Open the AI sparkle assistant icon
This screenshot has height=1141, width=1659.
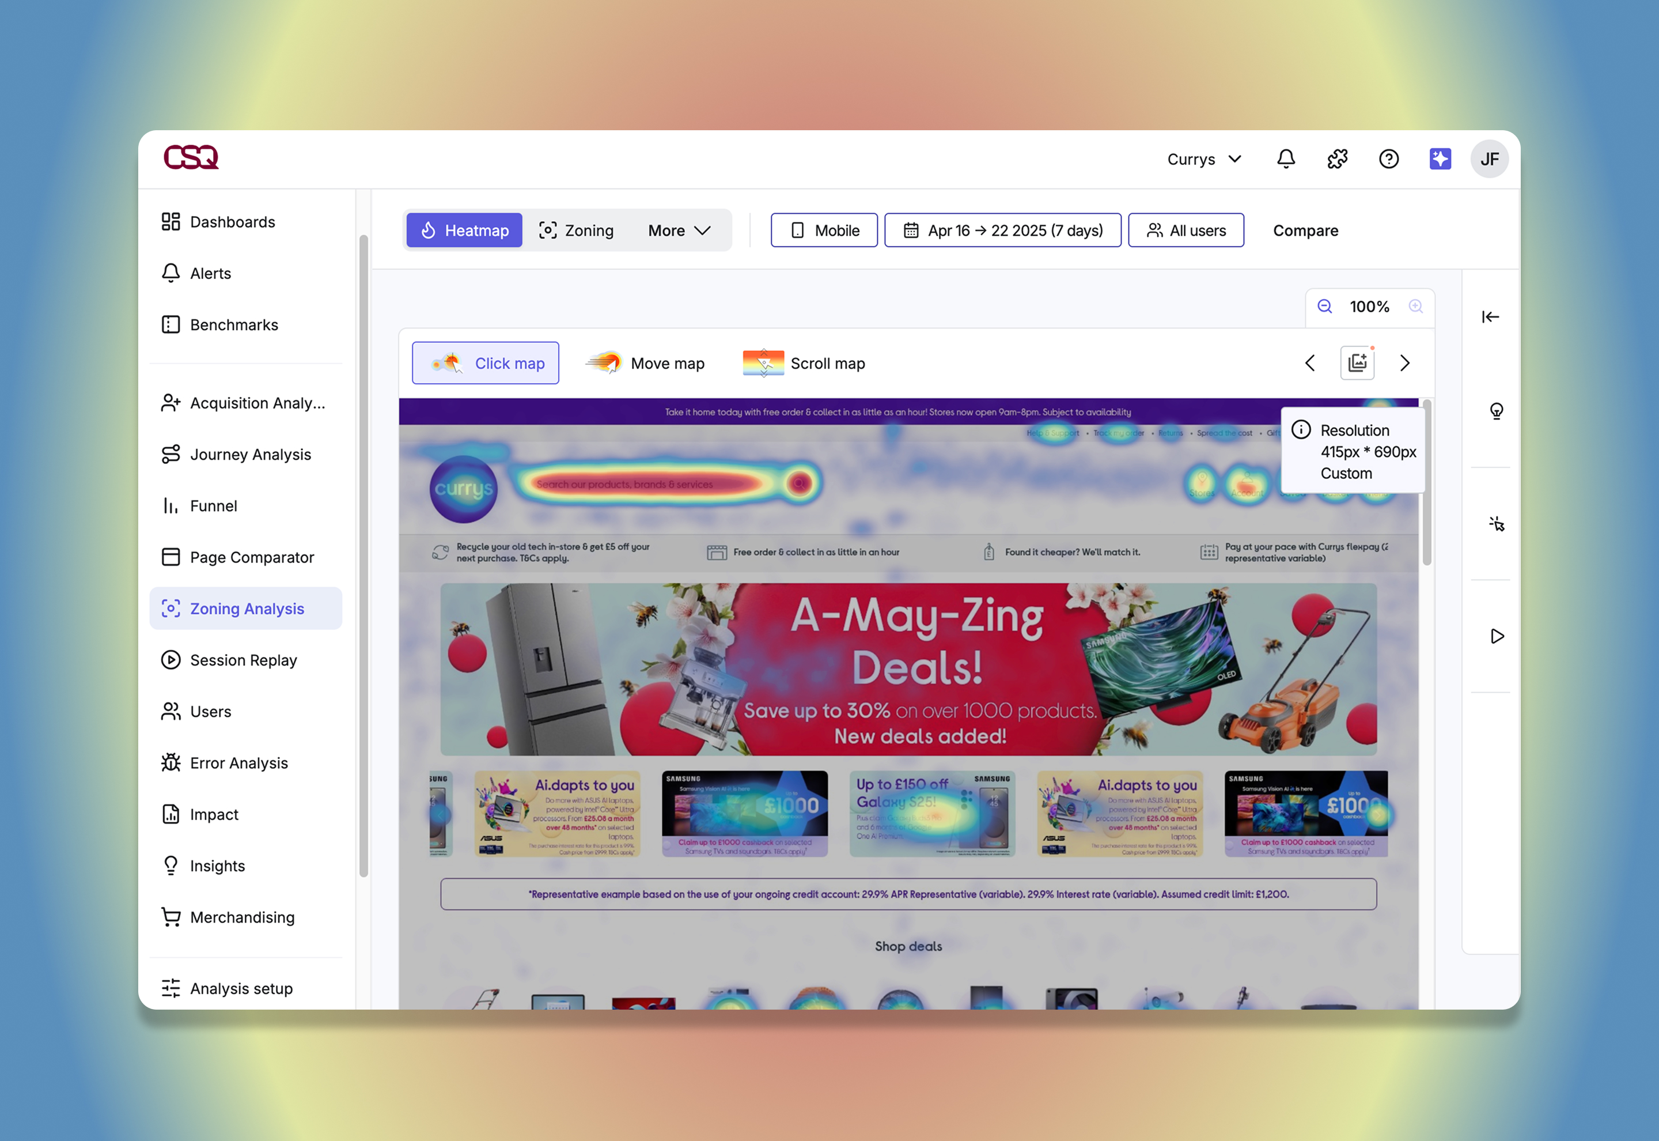coord(1440,158)
